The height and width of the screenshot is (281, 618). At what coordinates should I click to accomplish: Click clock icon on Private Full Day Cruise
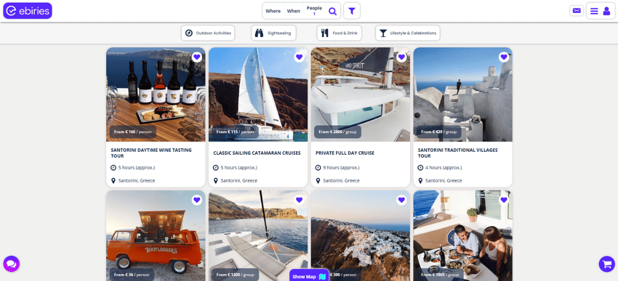point(318,167)
